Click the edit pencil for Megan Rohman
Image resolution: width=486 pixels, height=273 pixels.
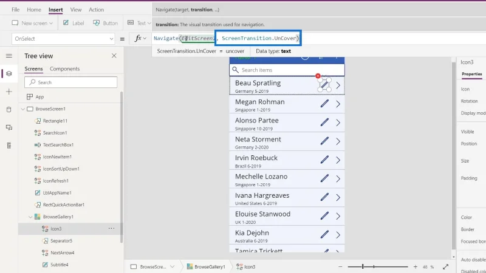tap(324, 104)
